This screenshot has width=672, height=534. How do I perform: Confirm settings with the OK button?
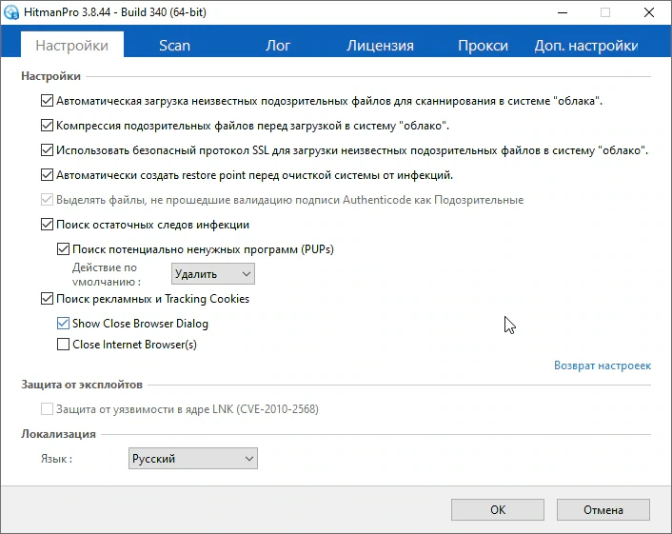498,509
